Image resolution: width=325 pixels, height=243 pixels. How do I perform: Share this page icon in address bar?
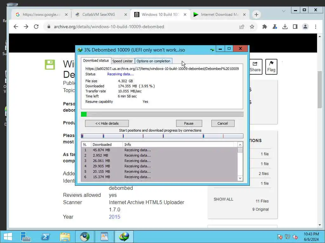tap(242, 27)
